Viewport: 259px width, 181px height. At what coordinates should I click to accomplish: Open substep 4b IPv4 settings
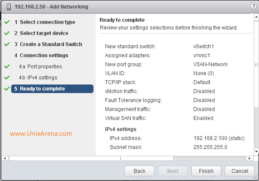[x=38, y=78]
